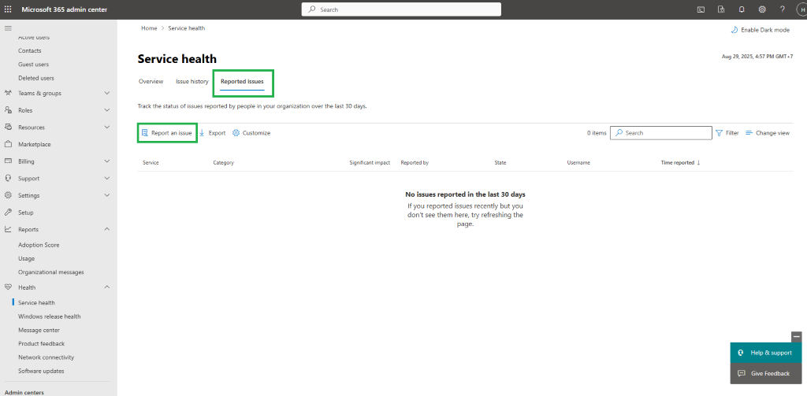
Task: Click the Resources icon in sidebar
Action: (8, 127)
